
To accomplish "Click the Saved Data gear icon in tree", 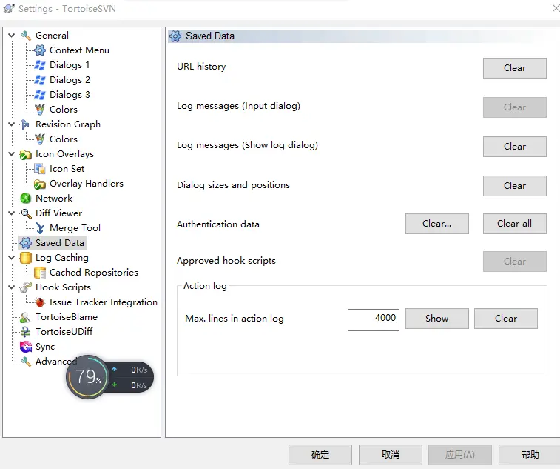I will [x=26, y=243].
